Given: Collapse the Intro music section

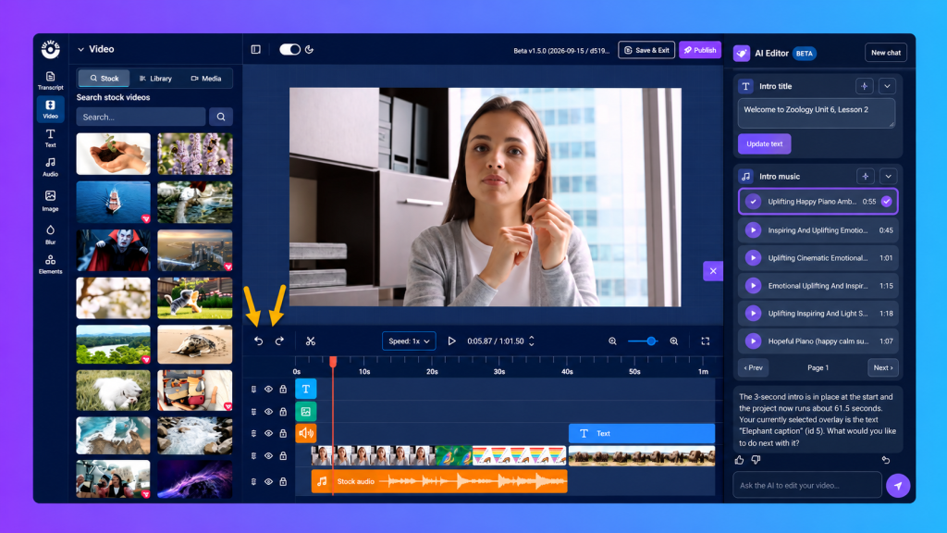Looking at the screenshot, I should click(x=889, y=177).
